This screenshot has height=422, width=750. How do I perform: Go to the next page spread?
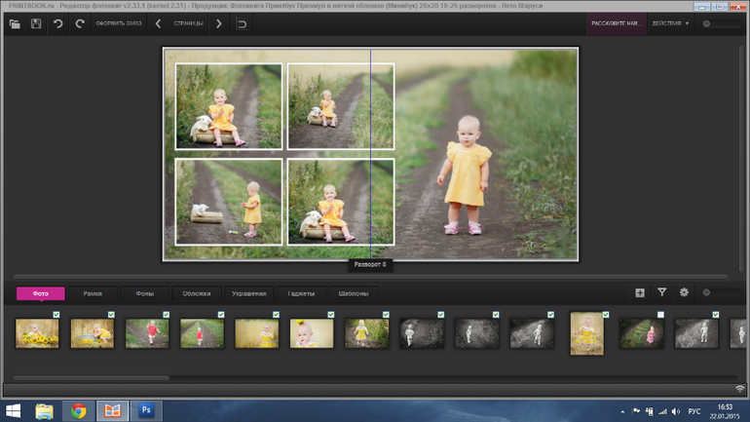click(x=219, y=23)
